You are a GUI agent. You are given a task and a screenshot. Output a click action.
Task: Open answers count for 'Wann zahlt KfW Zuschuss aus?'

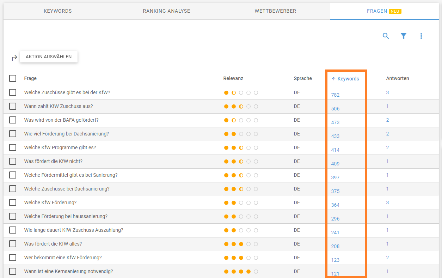point(387,106)
